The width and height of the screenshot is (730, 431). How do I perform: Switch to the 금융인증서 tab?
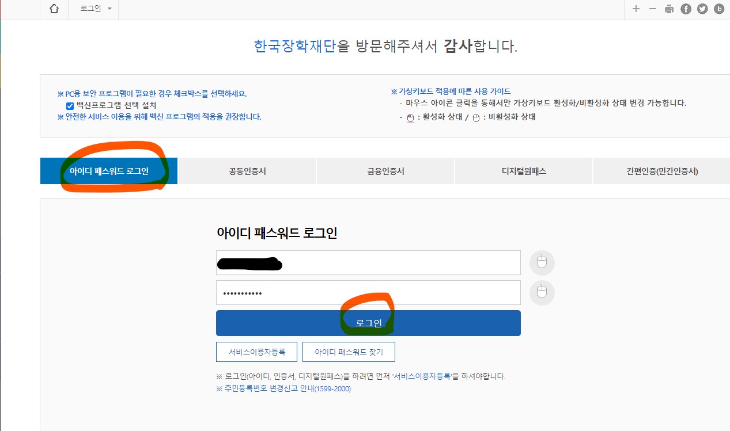(x=385, y=171)
